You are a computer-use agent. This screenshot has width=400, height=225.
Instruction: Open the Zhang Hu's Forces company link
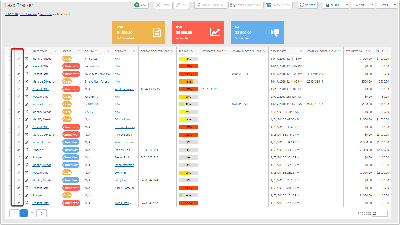coord(97,81)
